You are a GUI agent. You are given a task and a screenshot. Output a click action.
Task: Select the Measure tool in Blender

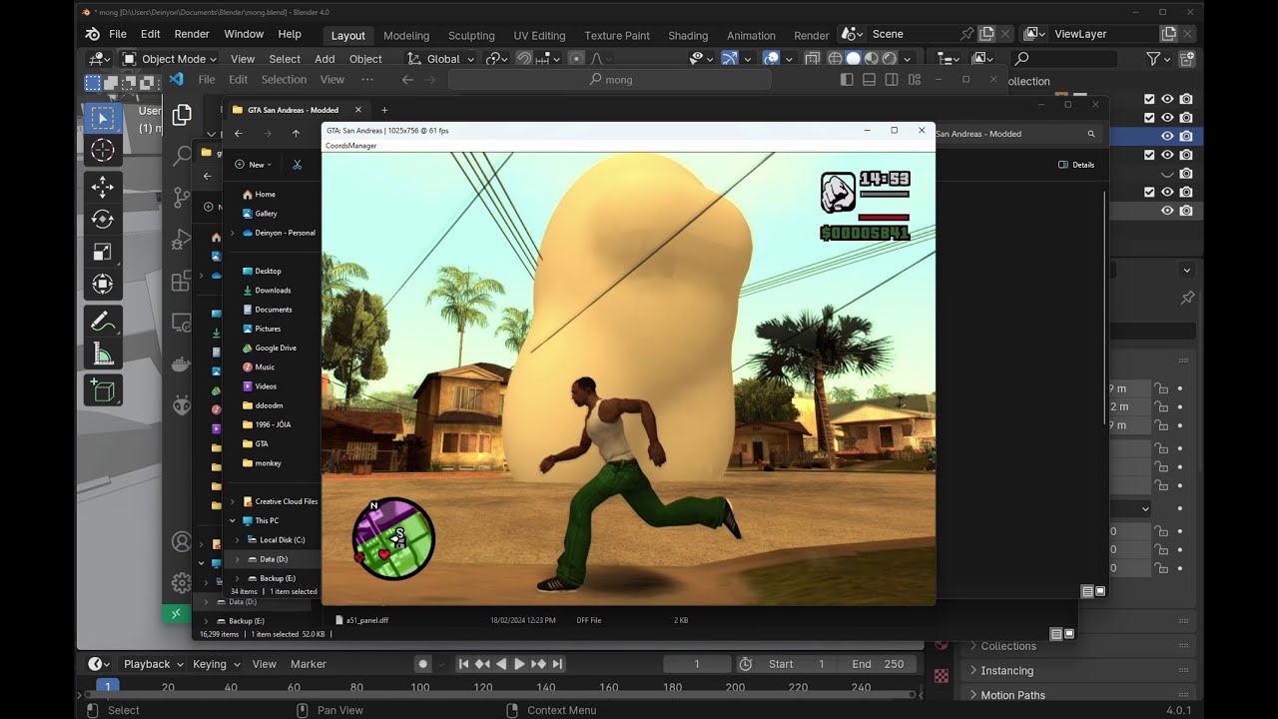[102, 354]
